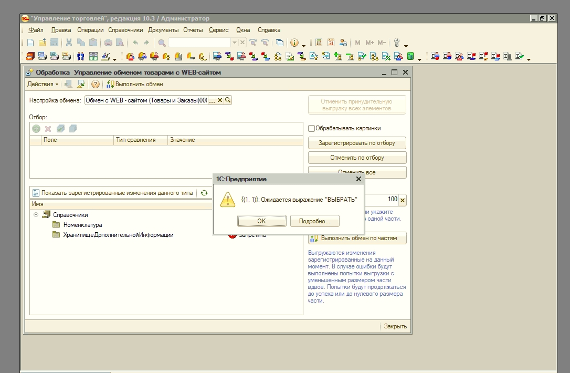Open the Отчеты menu

pos(193,30)
